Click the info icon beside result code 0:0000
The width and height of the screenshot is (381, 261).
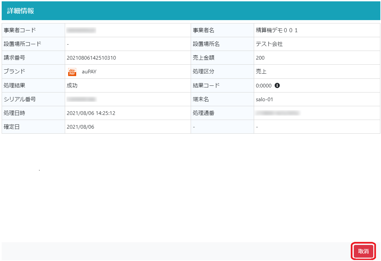coord(277,85)
